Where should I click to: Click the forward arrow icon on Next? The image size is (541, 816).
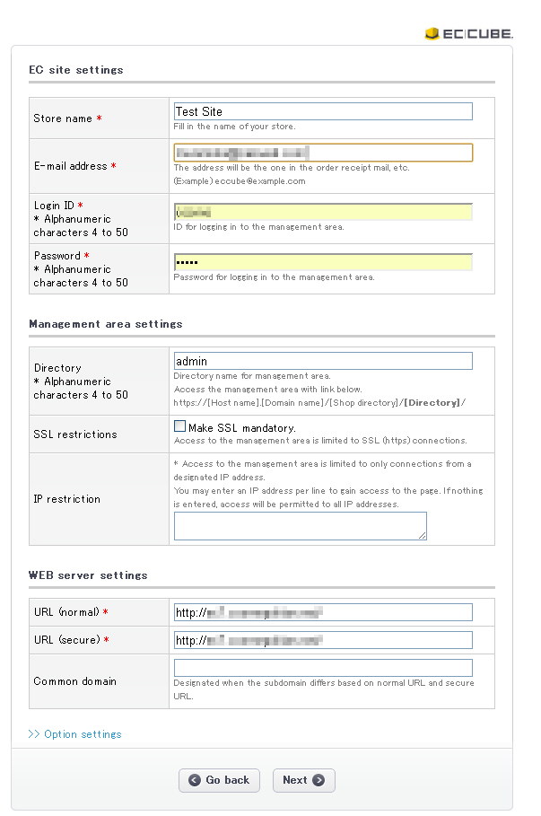tap(318, 780)
